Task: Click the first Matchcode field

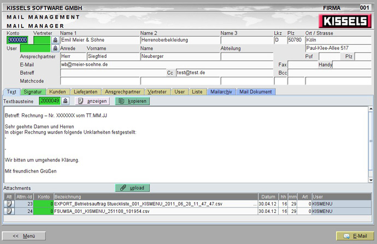Action: point(100,81)
